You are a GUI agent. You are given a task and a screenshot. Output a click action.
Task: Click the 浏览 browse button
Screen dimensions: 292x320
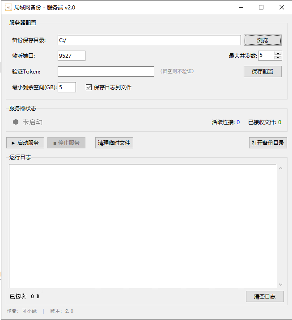tap(262, 40)
